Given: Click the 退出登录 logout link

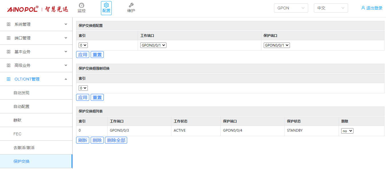Looking at the screenshot, I should (x=372, y=8).
